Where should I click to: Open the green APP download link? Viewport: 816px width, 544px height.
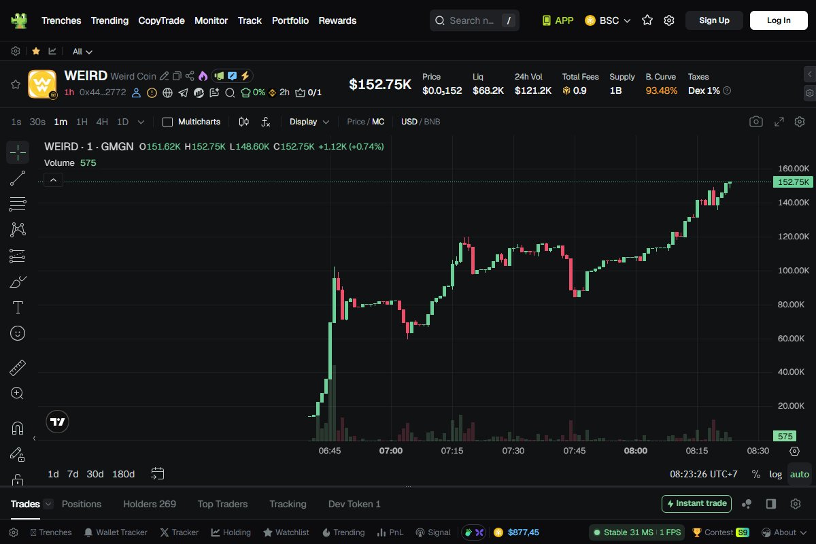(x=558, y=20)
